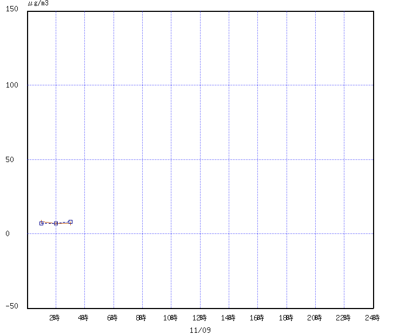Click the 18時 time label
The width and height of the screenshot is (399, 335).
pos(286,318)
